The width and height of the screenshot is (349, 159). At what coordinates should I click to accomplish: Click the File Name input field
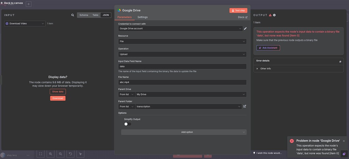pyautogui.click(x=182, y=82)
